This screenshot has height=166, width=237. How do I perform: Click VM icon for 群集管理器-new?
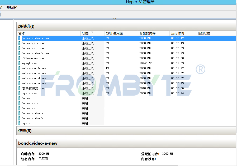pyautogui.click(x=19, y=88)
